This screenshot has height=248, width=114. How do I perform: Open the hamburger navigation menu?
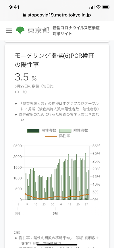(9, 31)
